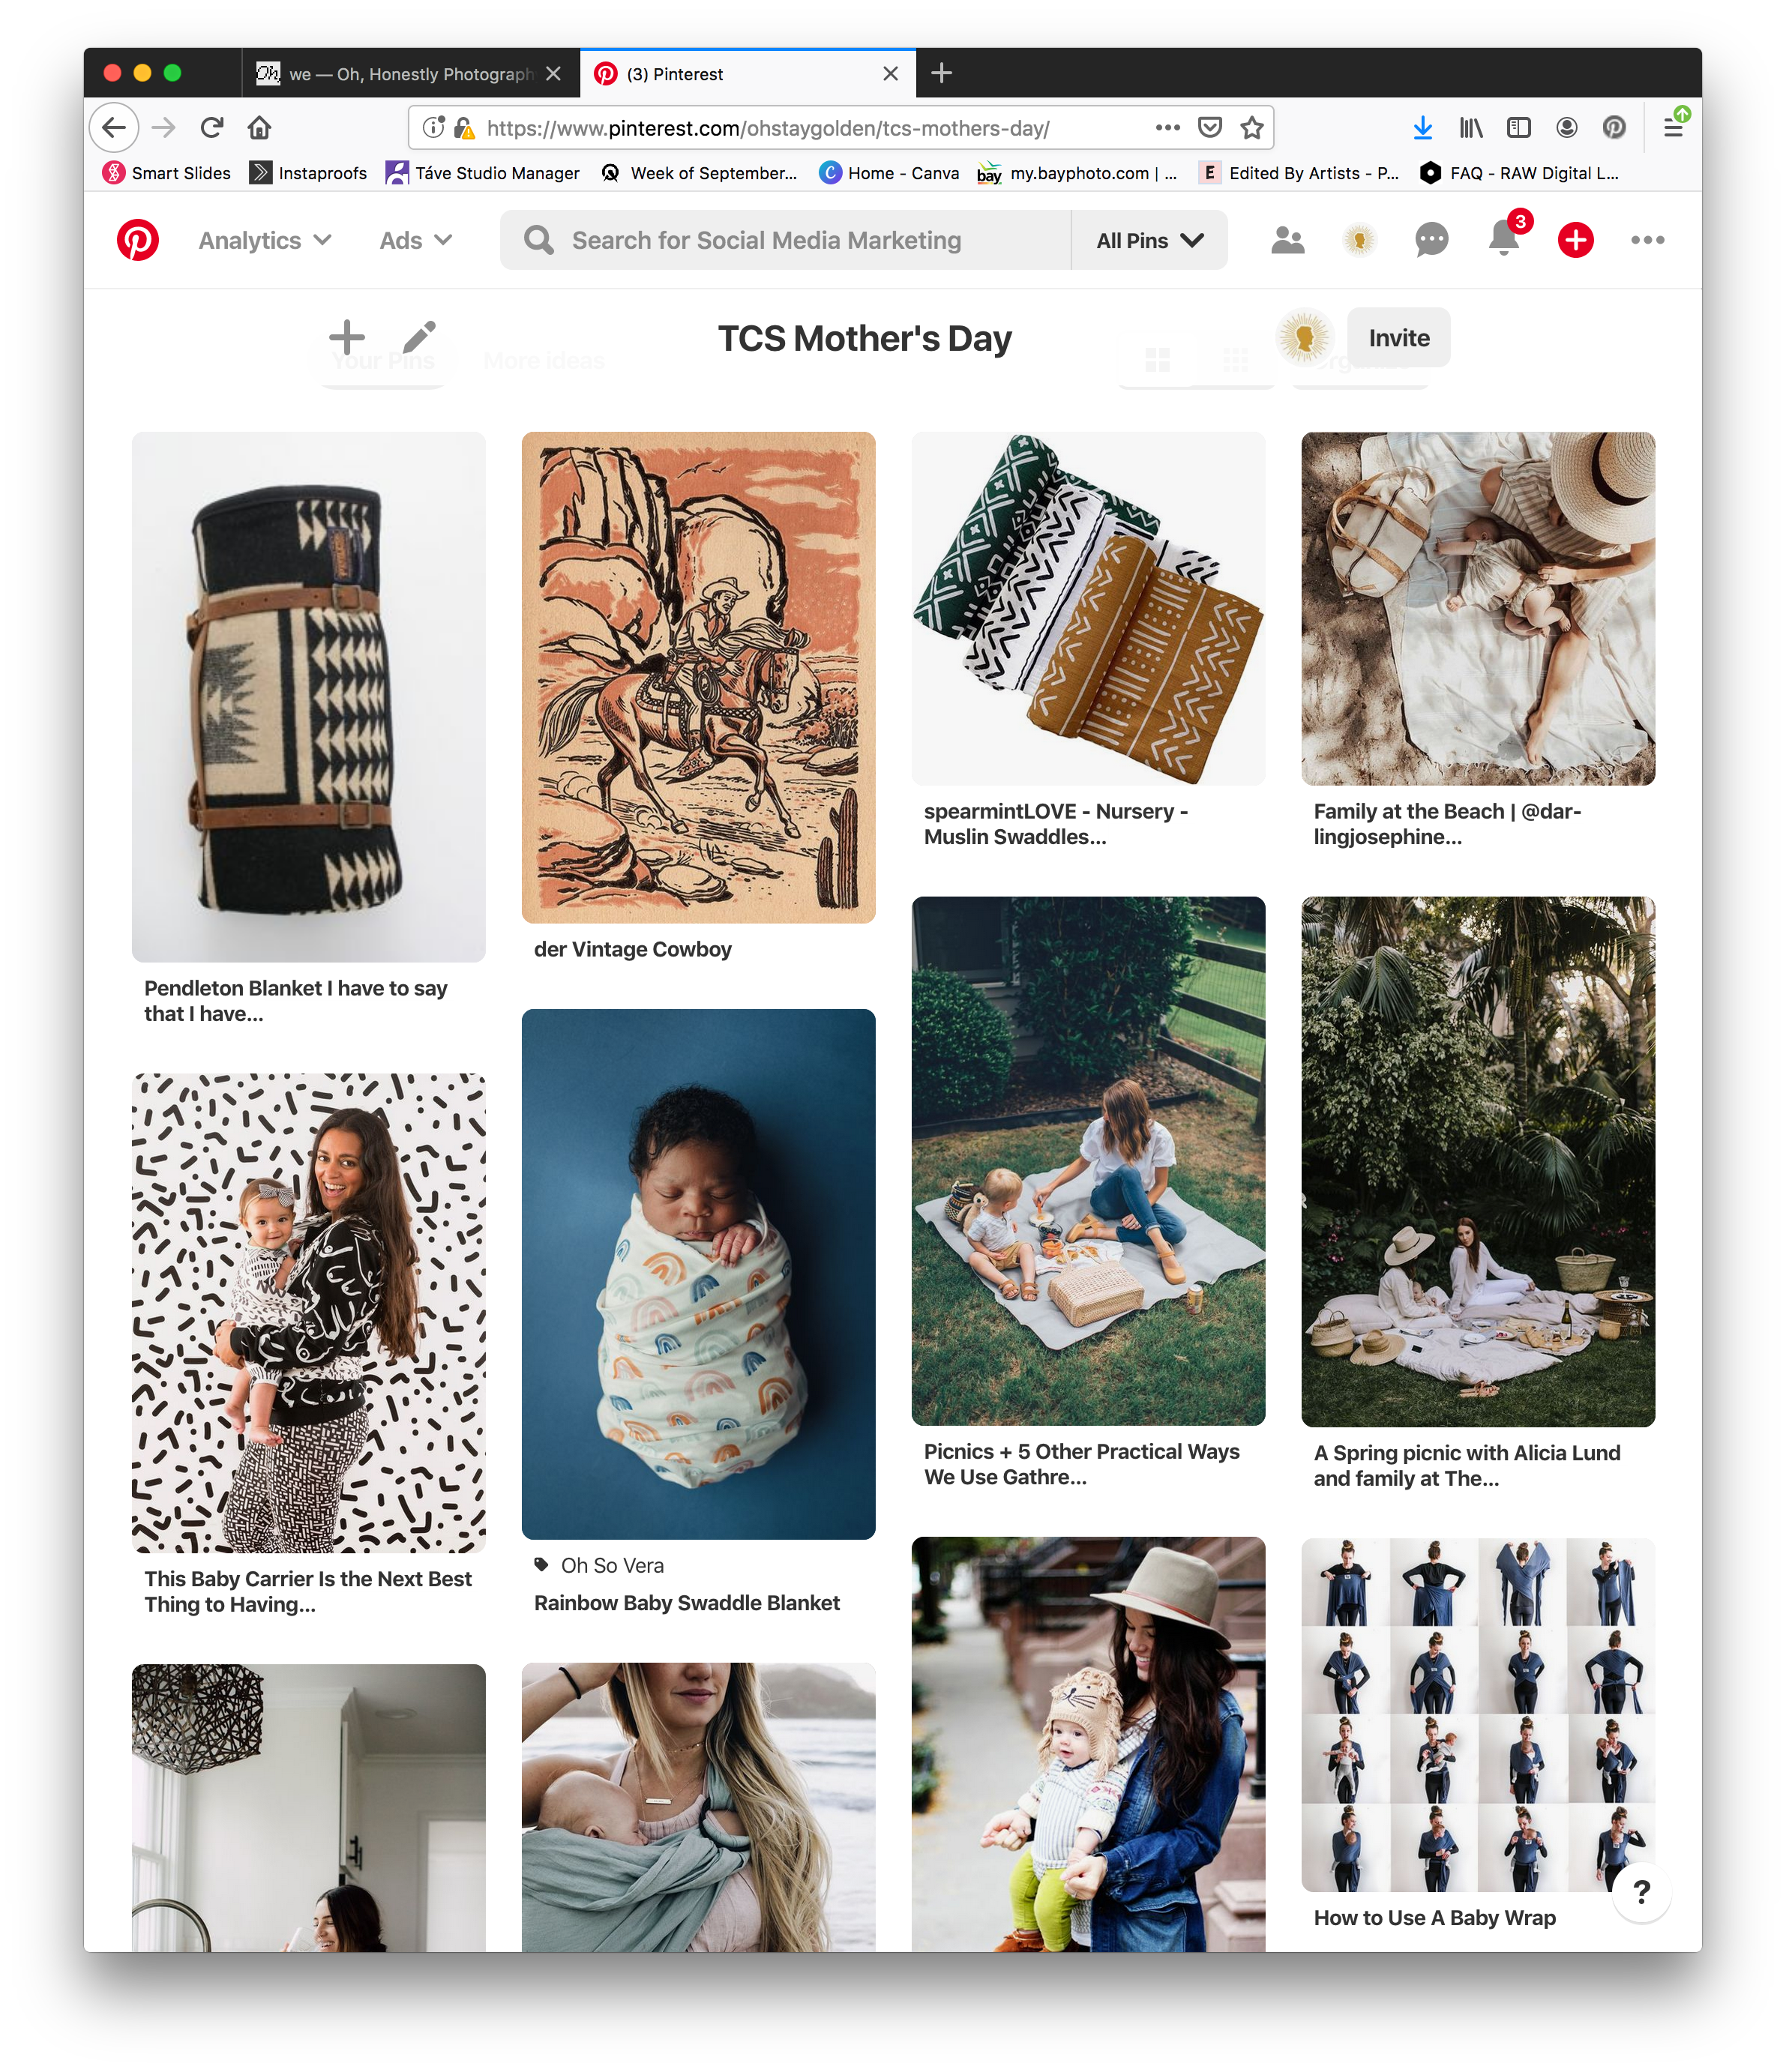Open the Instaproofs bookmark
Screen dimensions: 1786x2072
click(308, 173)
